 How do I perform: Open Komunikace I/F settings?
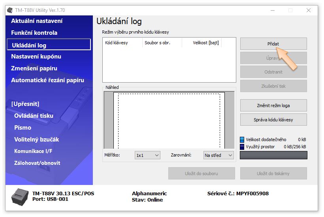(x=33, y=151)
